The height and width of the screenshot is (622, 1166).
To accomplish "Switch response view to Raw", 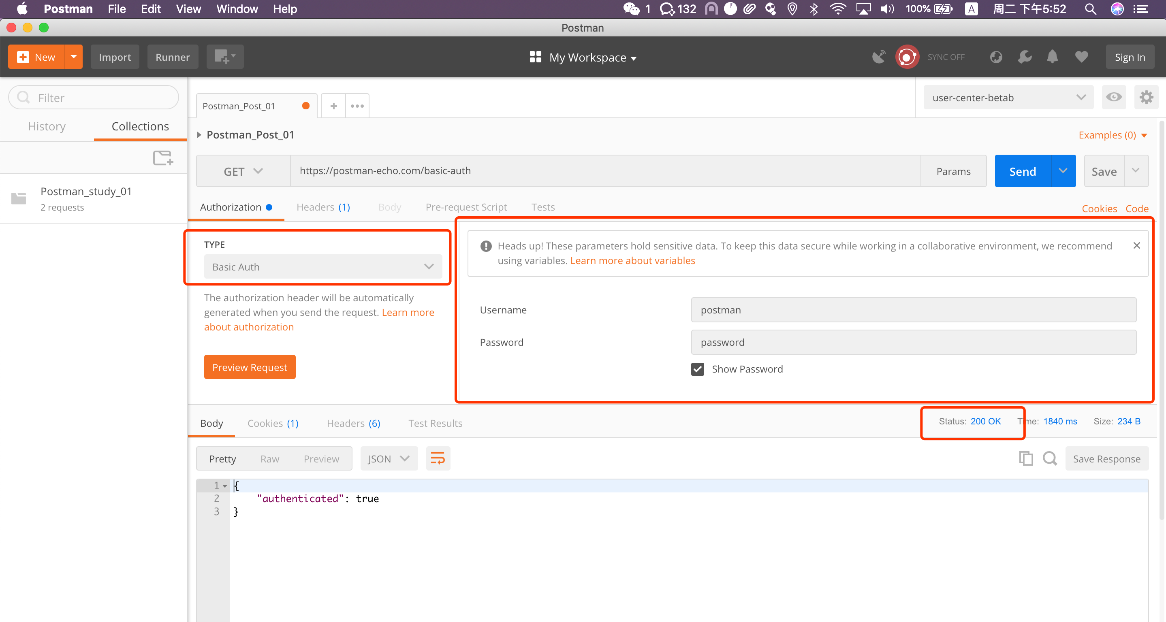I will coord(270,459).
